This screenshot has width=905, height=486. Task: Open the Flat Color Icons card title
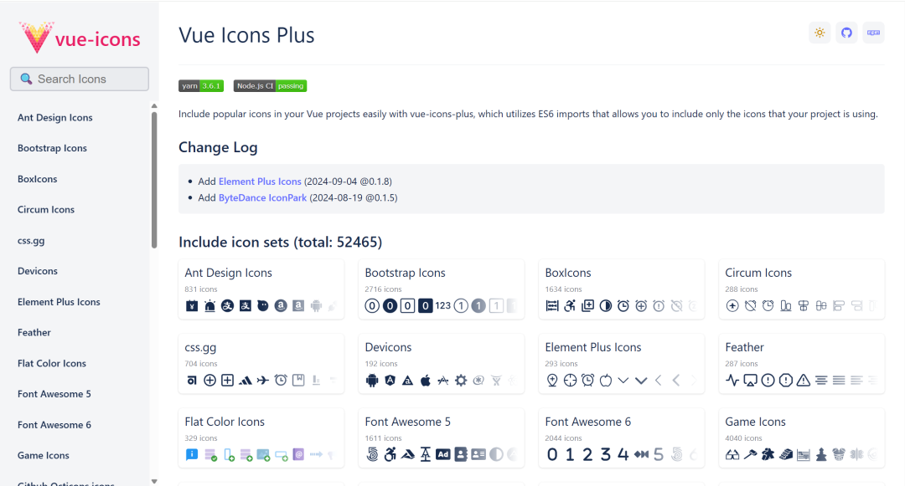pyautogui.click(x=225, y=422)
